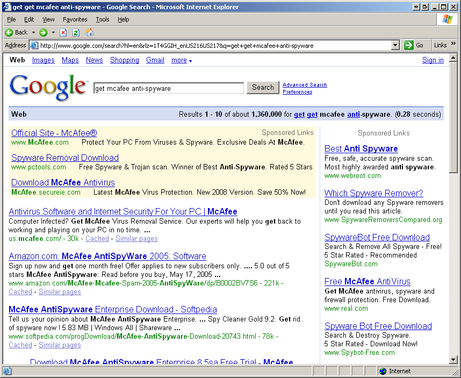Viewport: 461px width, 378px height.
Task: Open the Back history dropdown arrow
Action: click(33, 32)
